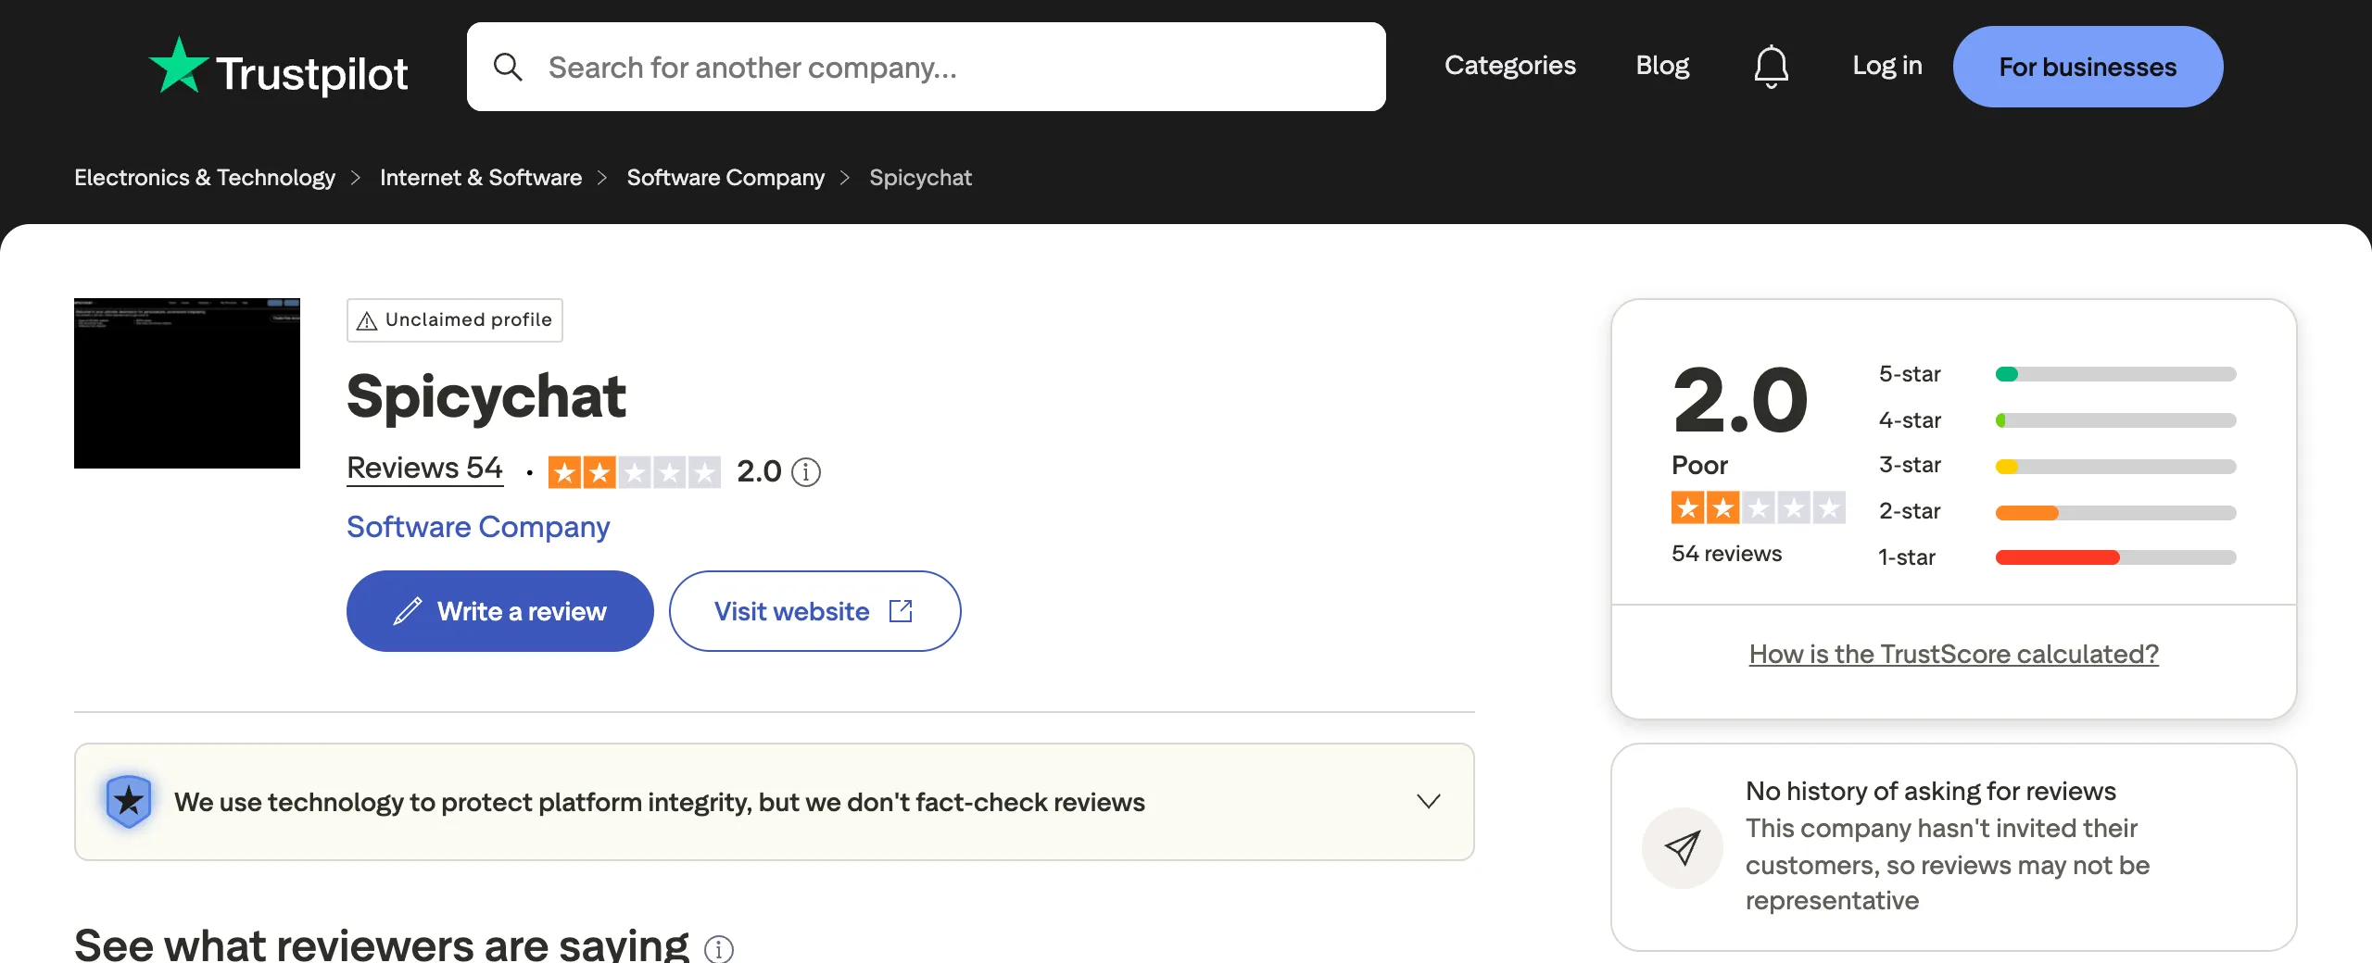Expand the platform integrity notice banner

[775, 802]
